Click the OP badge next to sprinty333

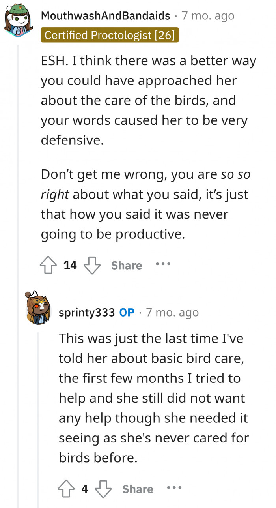pyautogui.click(x=127, y=313)
